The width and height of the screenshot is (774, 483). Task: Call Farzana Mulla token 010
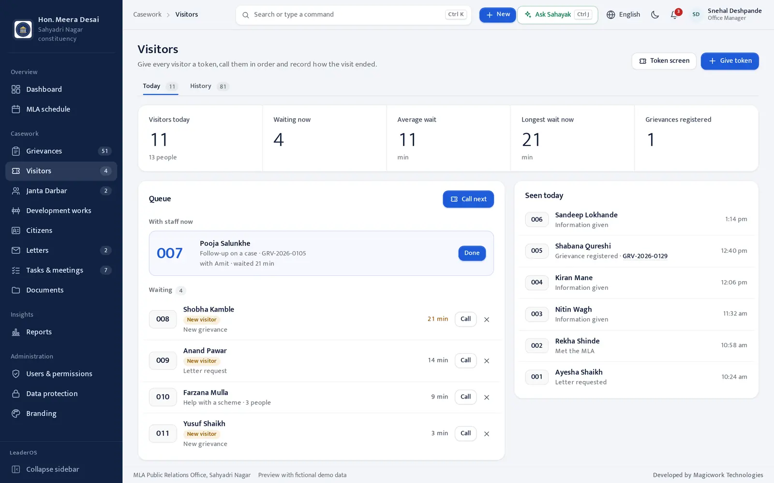[465, 397]
